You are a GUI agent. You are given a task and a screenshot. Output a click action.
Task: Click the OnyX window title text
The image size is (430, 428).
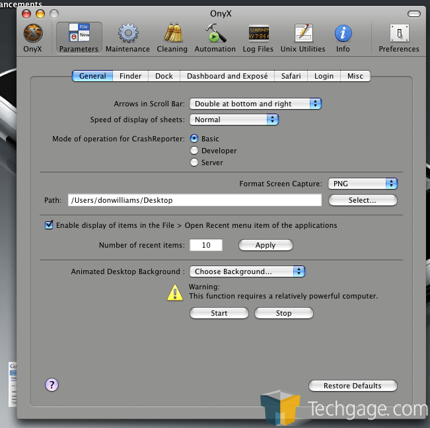[x=221, y=13]
